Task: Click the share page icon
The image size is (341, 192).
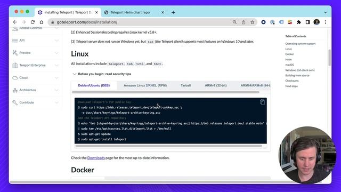Action: pyautogui.click(x=243, y=22)
